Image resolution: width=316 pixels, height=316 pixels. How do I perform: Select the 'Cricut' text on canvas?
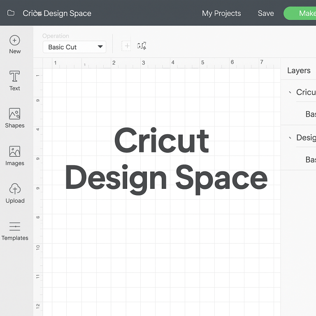162,140
